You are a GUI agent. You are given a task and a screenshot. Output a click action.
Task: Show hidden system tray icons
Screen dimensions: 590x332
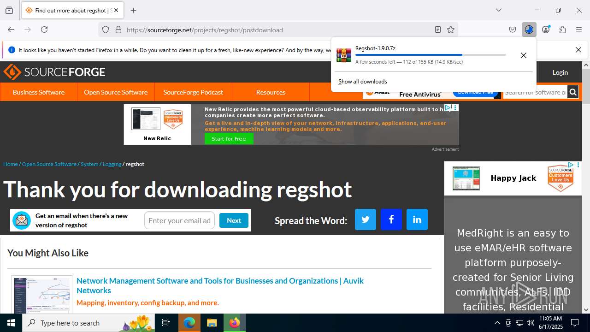point(497,323)
